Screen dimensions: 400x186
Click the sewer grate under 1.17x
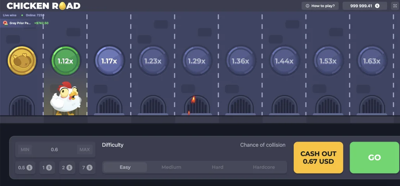109,105
